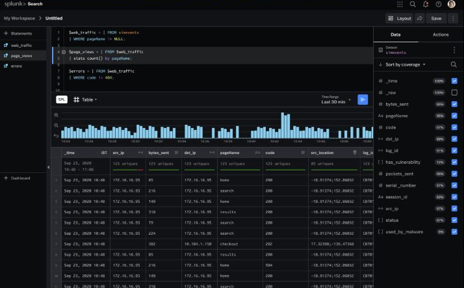464x288 pixels.
Task: Select the errors statement in sidebar
Action: pyautogui.click(x=23, y=66)
